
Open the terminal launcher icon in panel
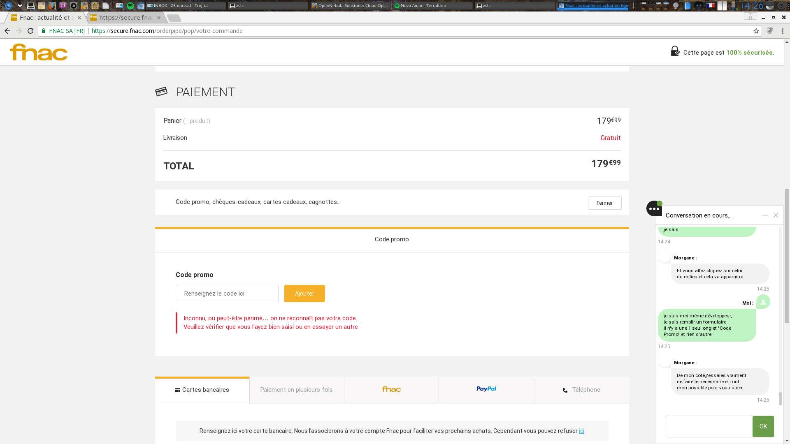(30, 6)
